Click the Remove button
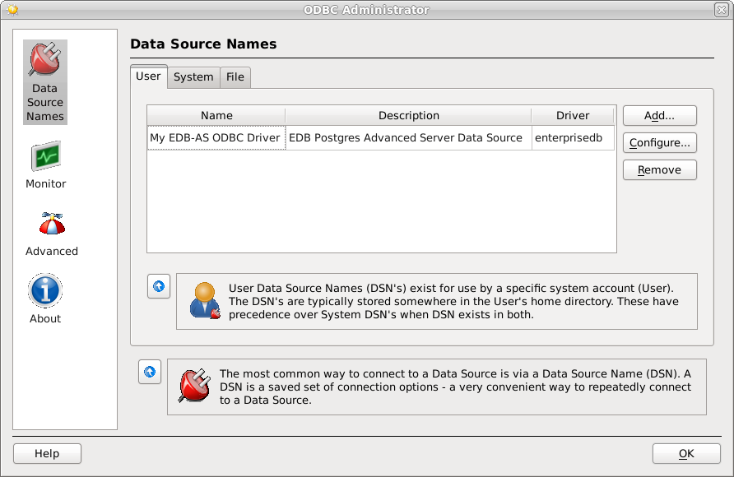 [660, 169]
